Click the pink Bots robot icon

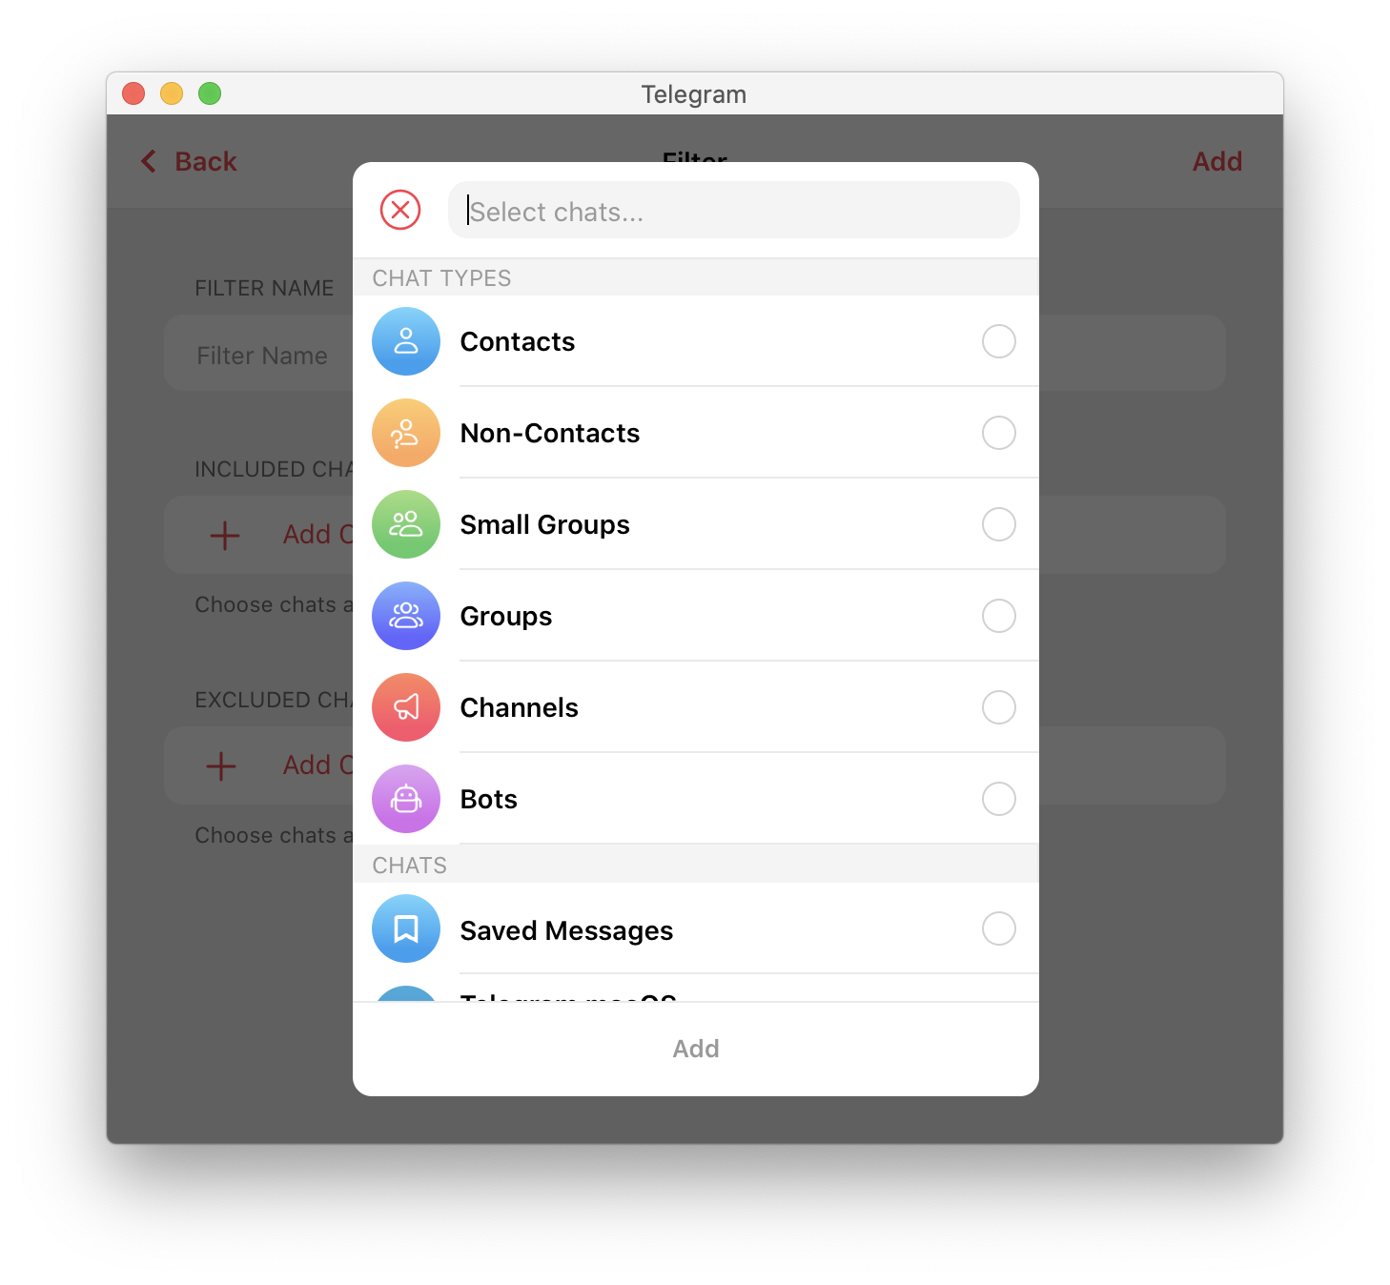(x=406, y=799)
